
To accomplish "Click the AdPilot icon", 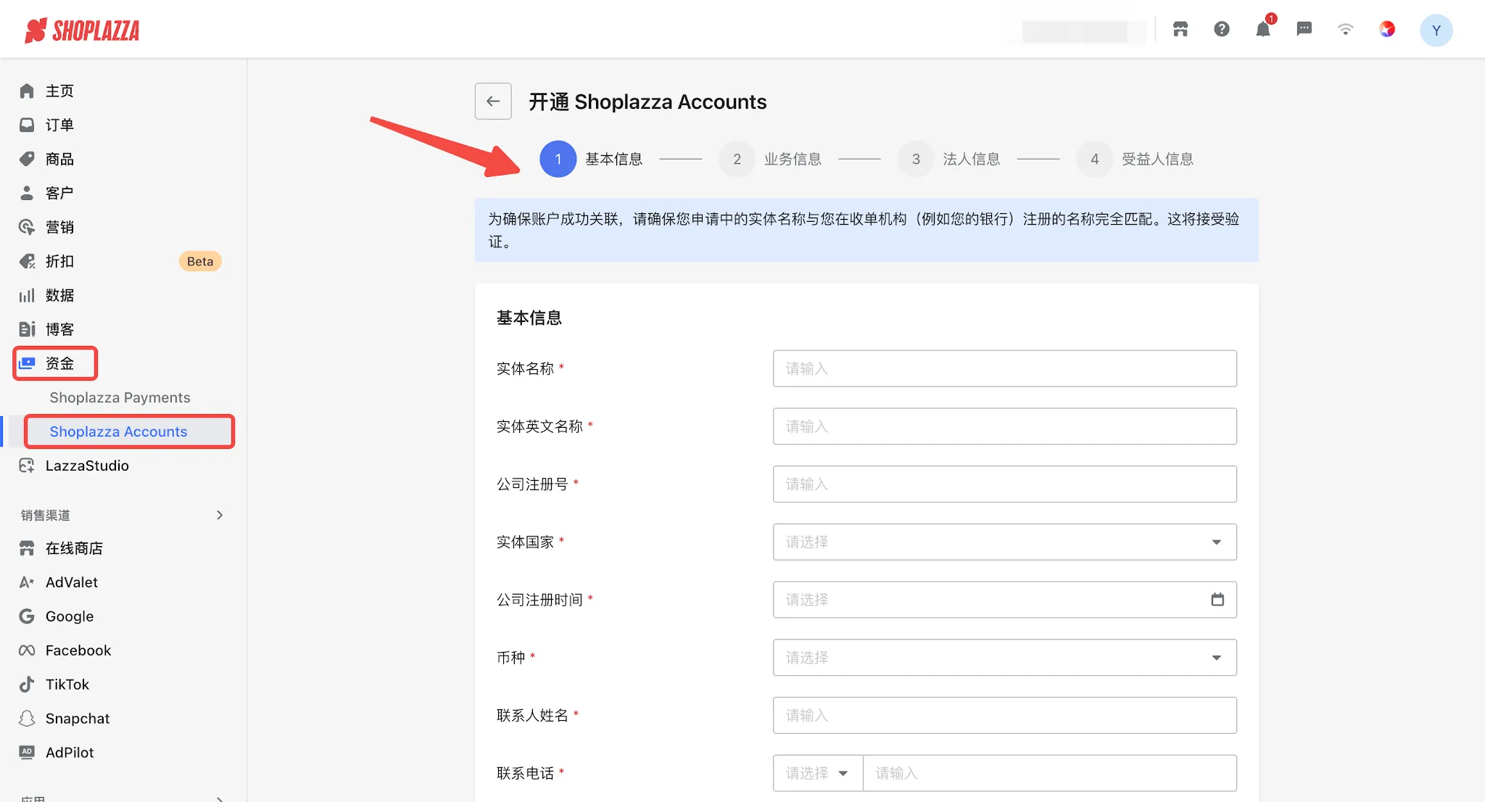I will (x=27, y=752).
